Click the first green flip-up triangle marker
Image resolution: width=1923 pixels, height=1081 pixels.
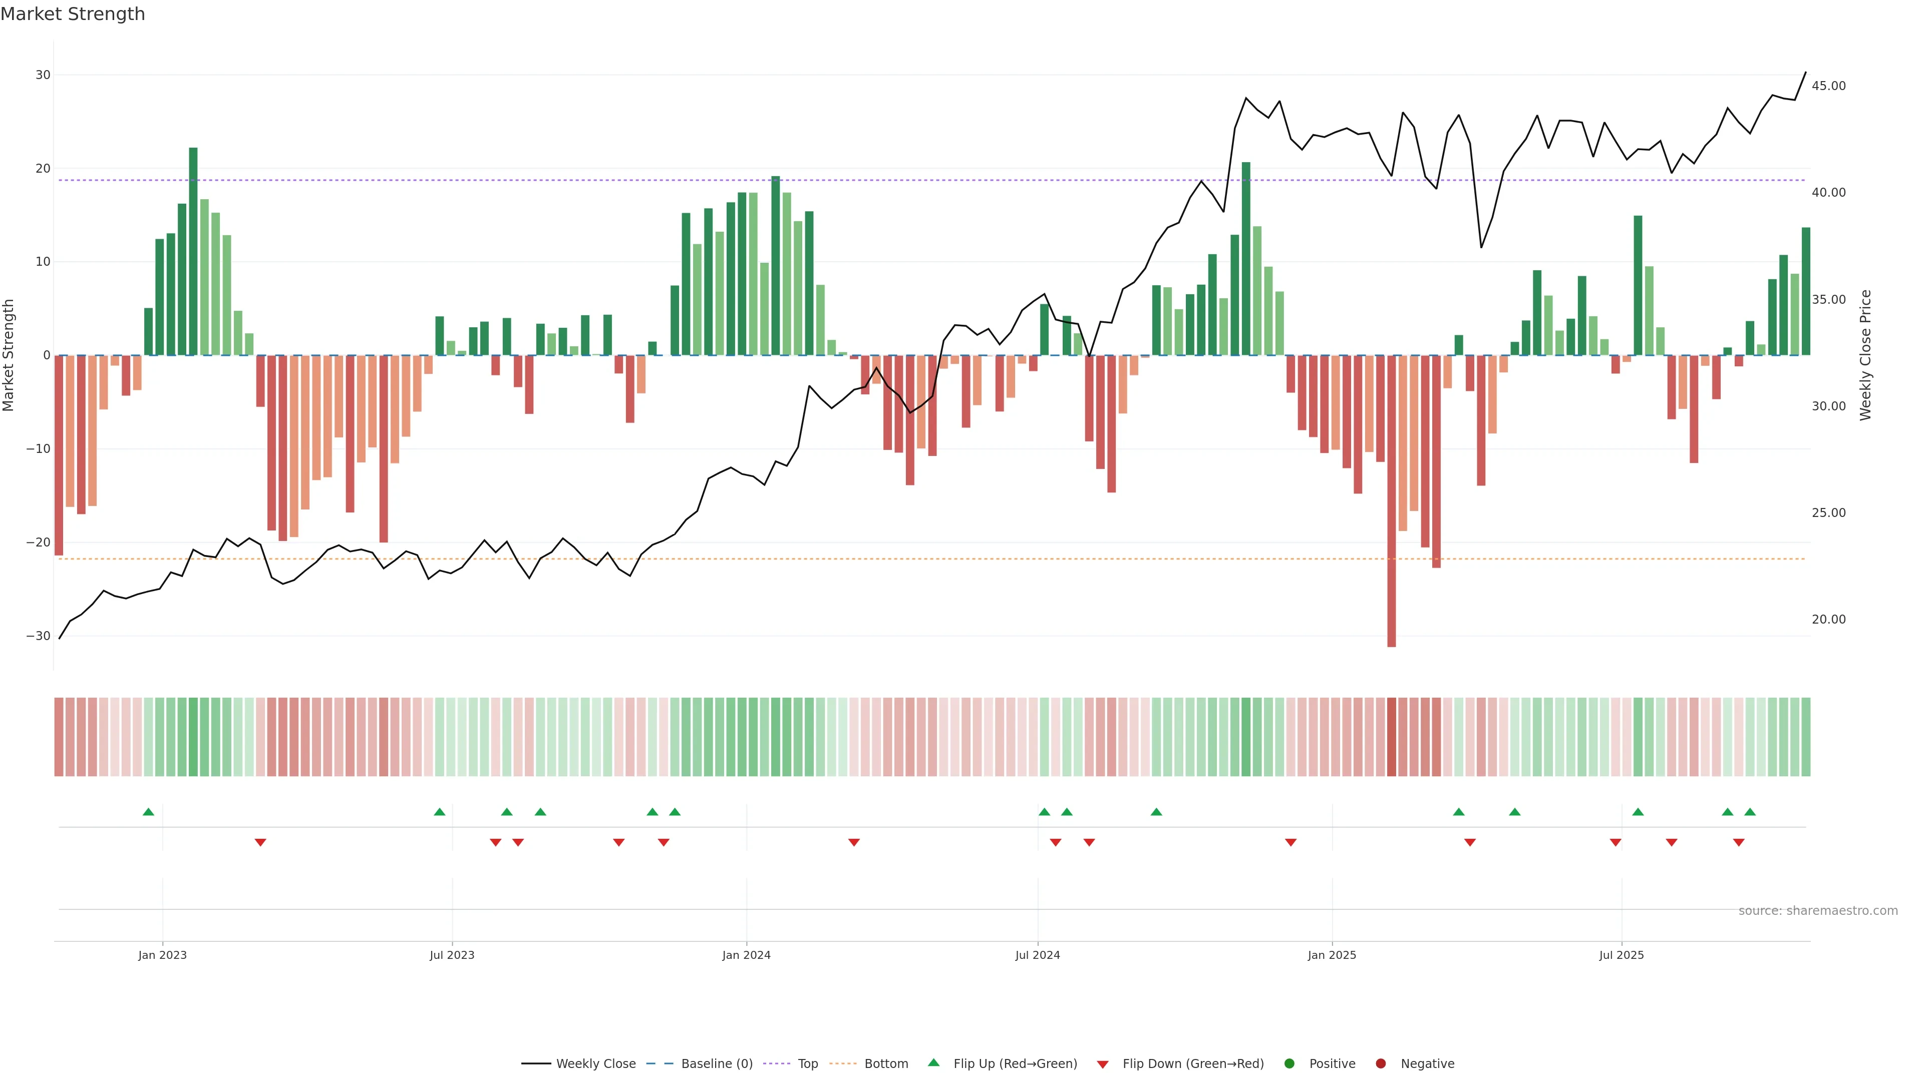149,812
